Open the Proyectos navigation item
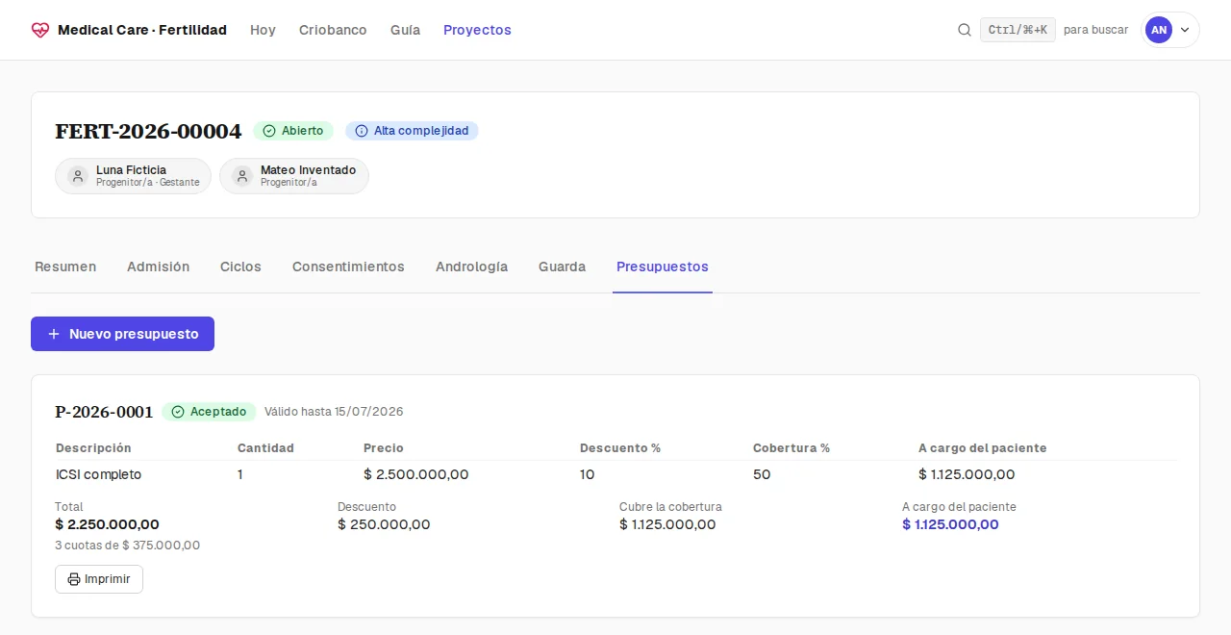This screenshot has height=635, width=1231. [477, 30]
